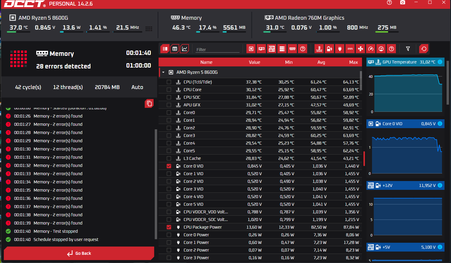Uncheck the CPU Package Power checkbox
Viewport: 451px width, 263px height.
tap(169, 227)
